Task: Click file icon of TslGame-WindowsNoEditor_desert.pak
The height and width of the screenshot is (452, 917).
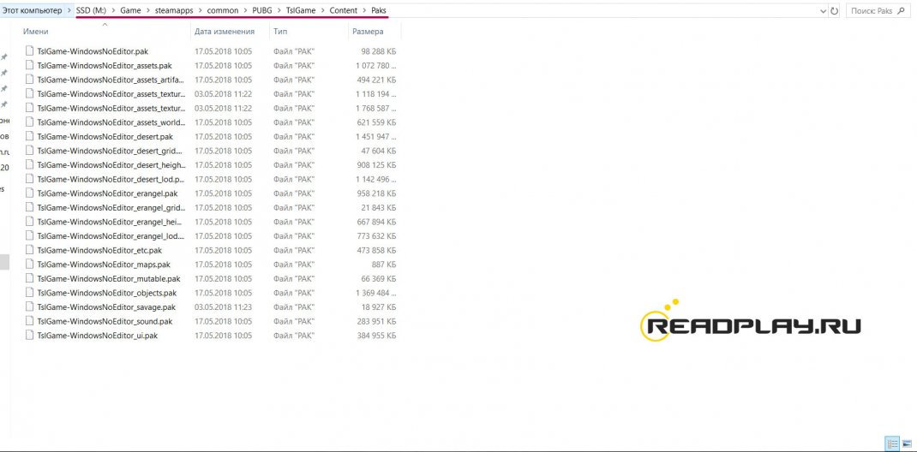Action: pos(30,137)
